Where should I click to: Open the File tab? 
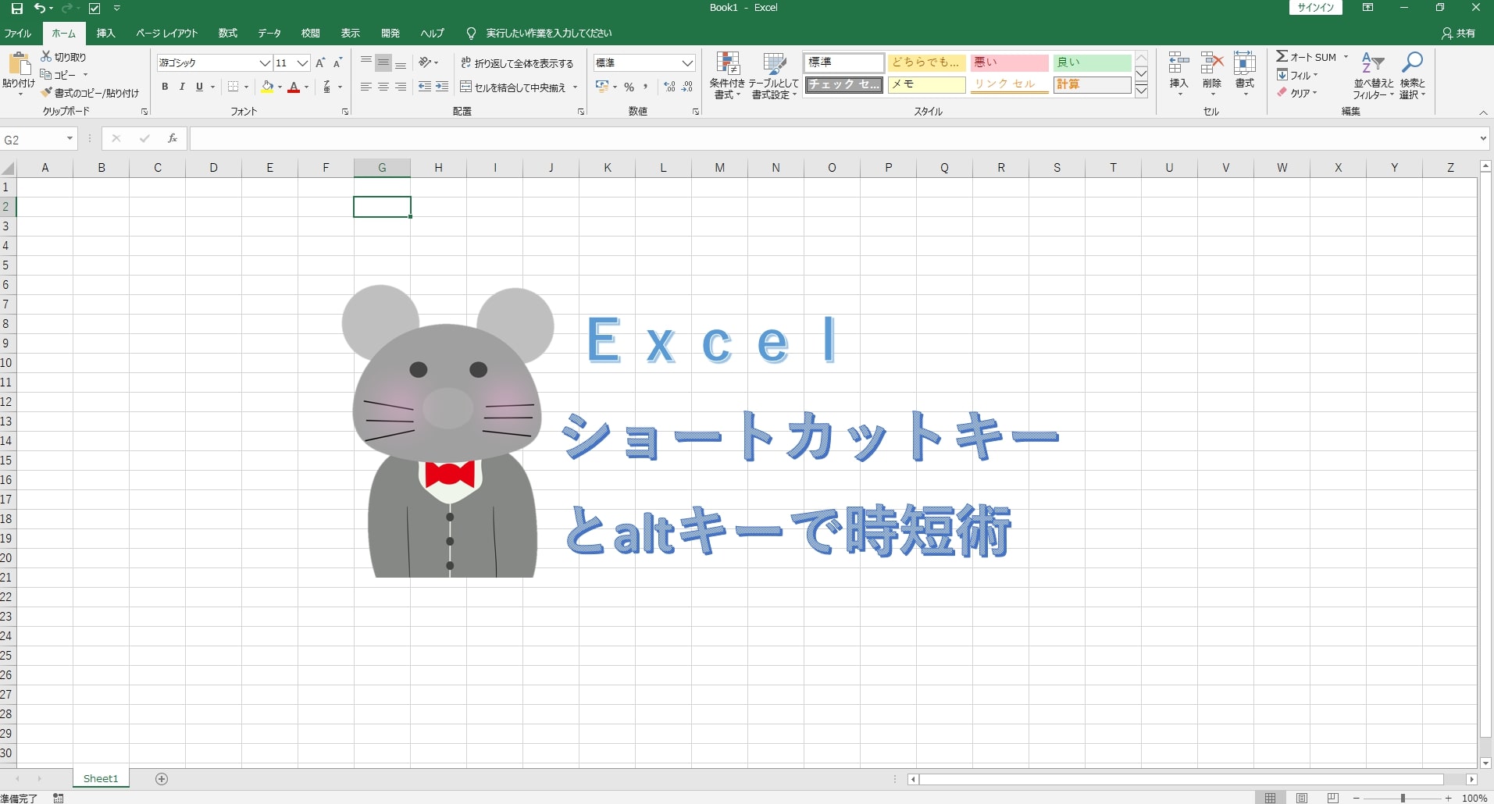click(17, 33)
